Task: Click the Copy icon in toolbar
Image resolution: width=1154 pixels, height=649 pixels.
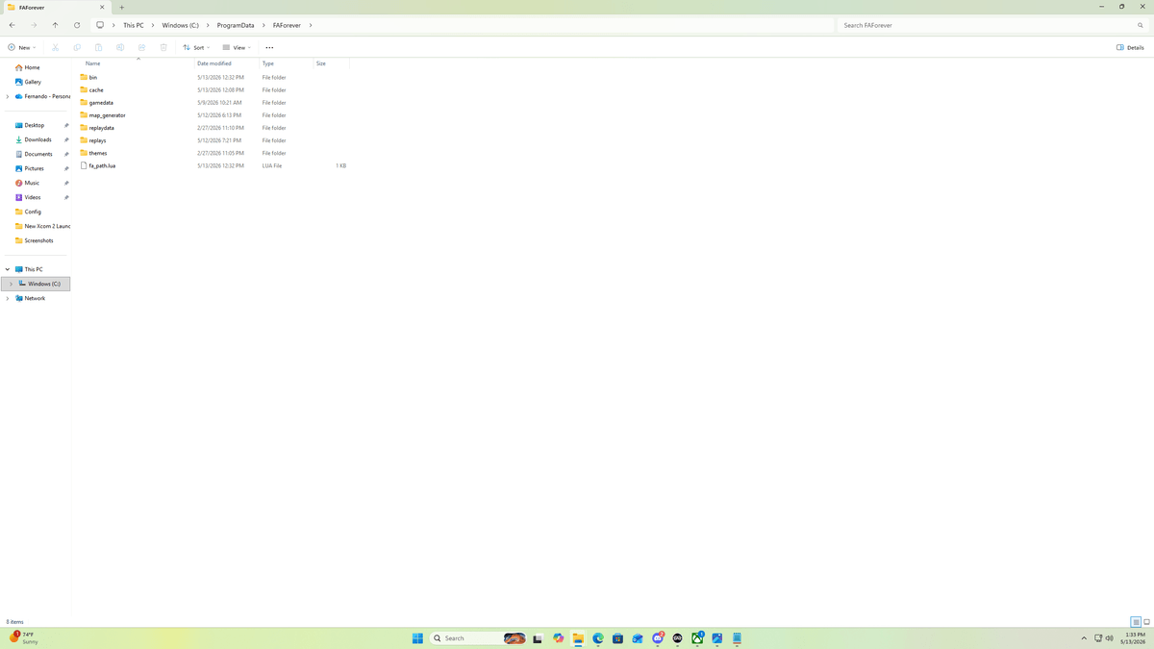Action: 77,47
